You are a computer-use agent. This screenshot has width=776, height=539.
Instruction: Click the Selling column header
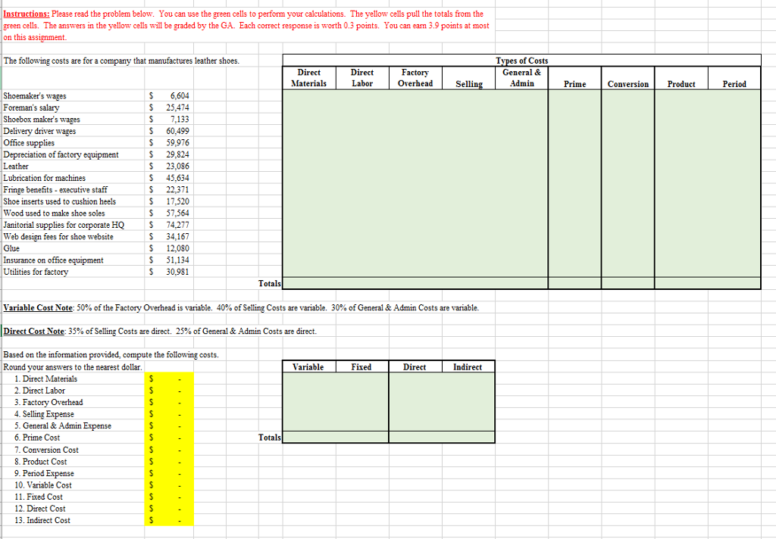pyautogui.click(x=468, y=84)
